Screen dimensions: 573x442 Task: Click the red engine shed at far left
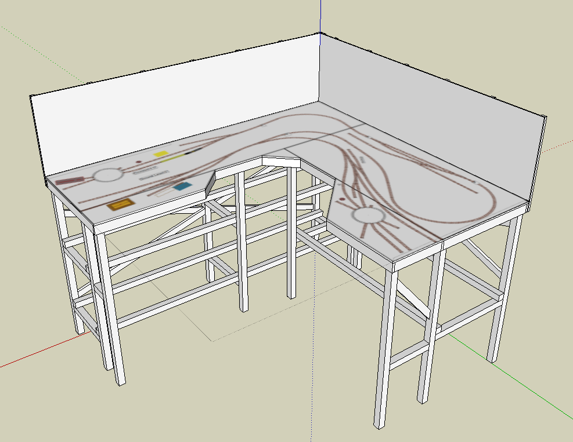[x=69, y=181]
